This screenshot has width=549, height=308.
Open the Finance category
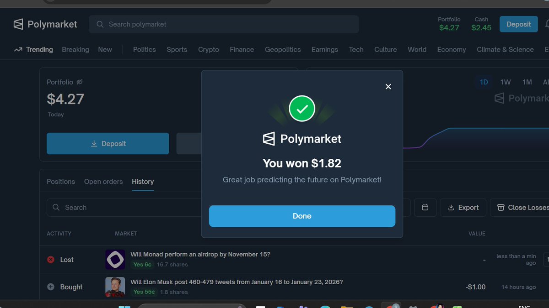point(242,50)
